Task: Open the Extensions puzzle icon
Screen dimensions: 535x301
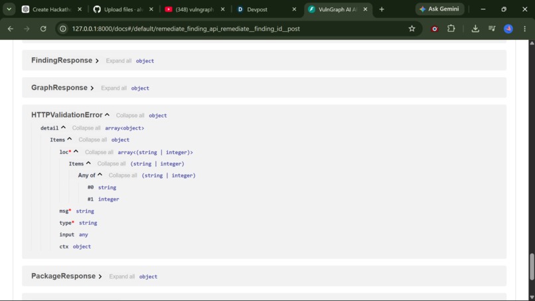Action: 451,29
